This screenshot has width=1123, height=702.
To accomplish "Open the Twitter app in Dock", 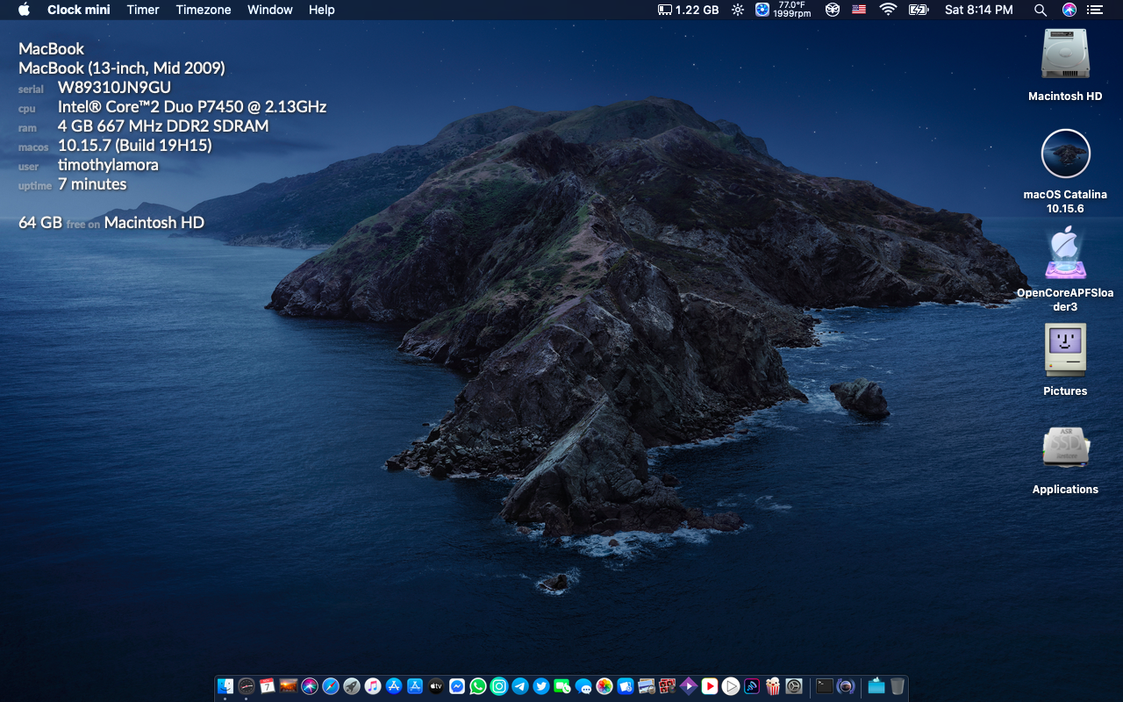I will pyautogui.click(x=541, y=686).
